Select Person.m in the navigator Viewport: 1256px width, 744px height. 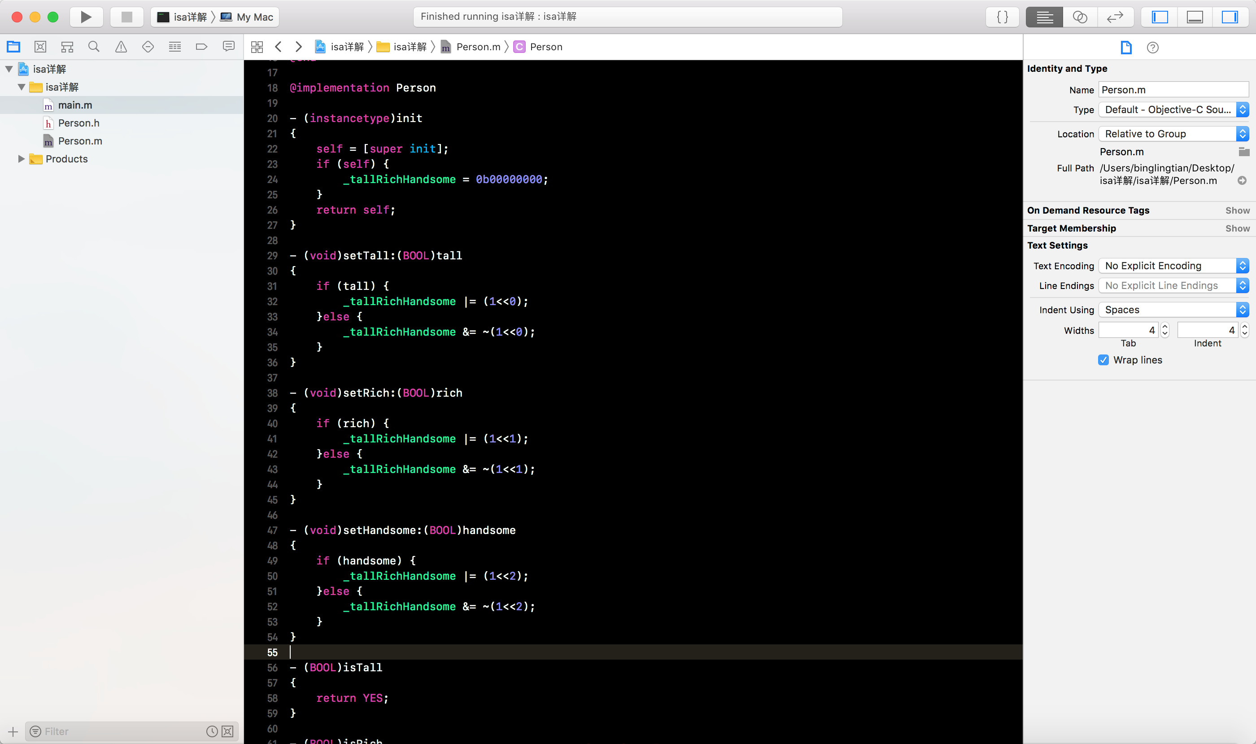point(122,141)
